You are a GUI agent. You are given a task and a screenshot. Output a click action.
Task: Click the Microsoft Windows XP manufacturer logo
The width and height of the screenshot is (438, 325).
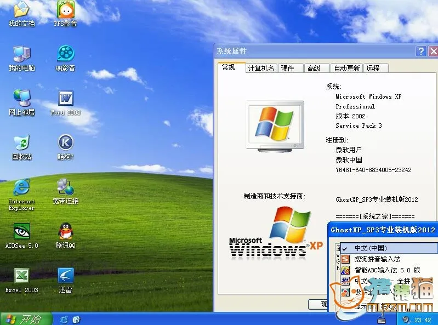click(x=276, y=232)
